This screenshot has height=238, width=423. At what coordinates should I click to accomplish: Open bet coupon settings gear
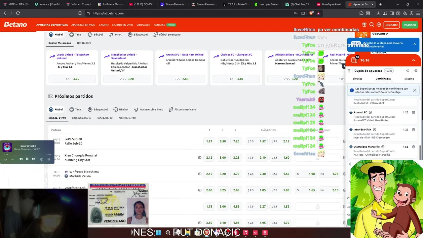[416, 71]
